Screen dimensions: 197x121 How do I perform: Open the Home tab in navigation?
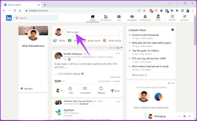click(x=93, y=18)
